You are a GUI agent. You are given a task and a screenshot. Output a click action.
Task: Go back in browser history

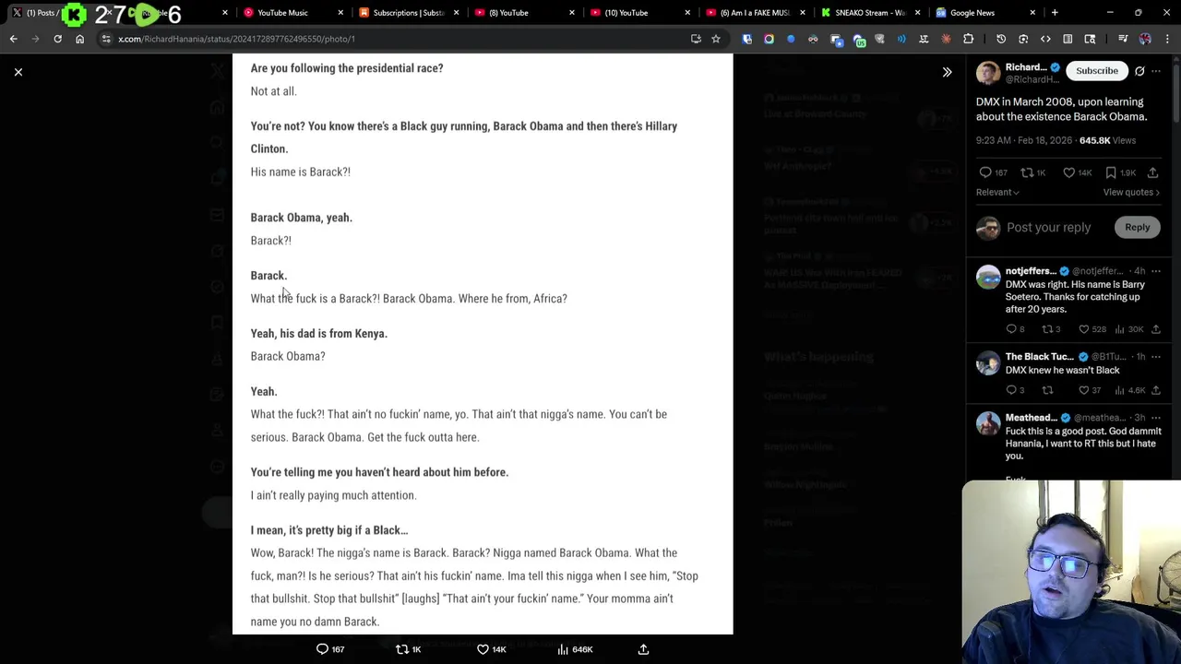[13, 39]
